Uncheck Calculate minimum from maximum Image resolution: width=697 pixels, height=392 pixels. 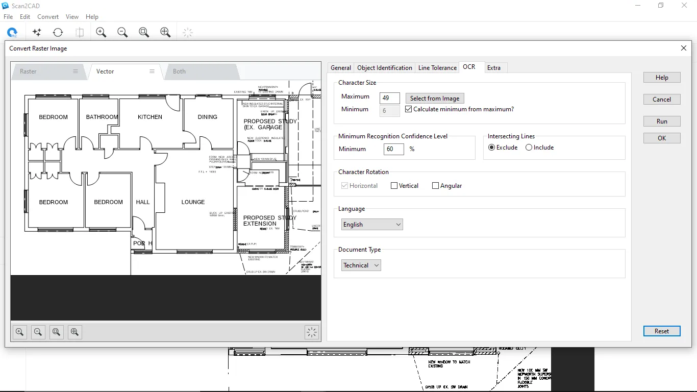point(409,109)
